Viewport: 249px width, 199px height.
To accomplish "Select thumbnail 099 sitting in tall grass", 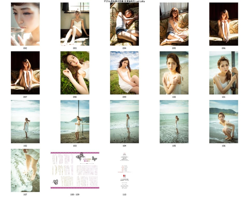I will (x=124, y=73).
